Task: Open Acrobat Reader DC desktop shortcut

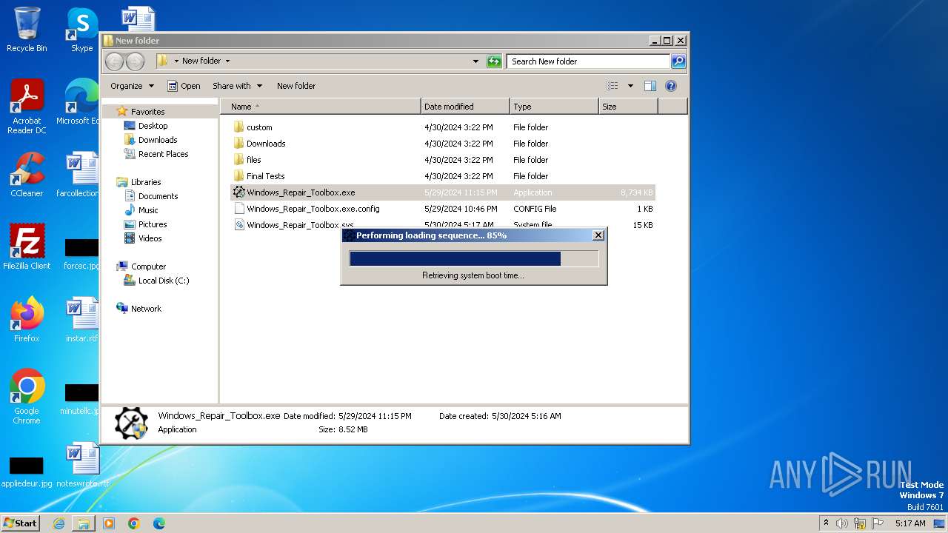Action: click(x=27, y=107)
